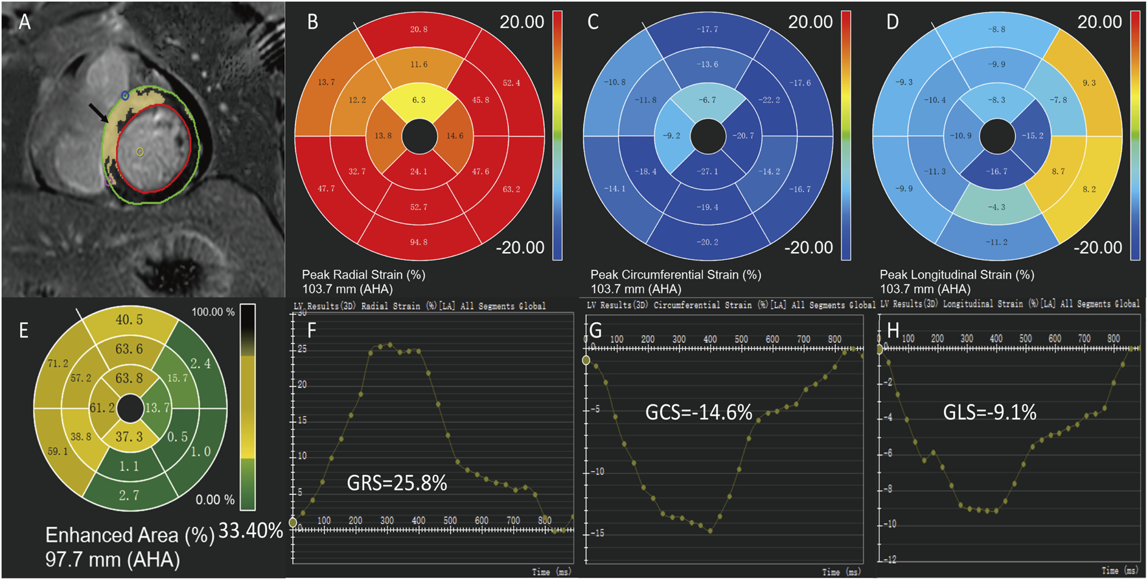Click the green 0.5 enhanced area segment

178,437
